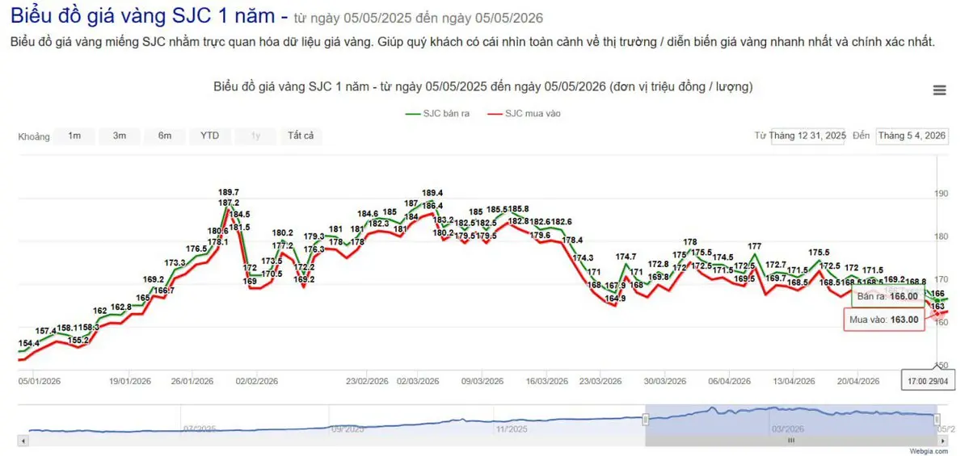Select the 1y range button
Image resolution: width=969 pixels, height=456 pixels.
[255, 136]
